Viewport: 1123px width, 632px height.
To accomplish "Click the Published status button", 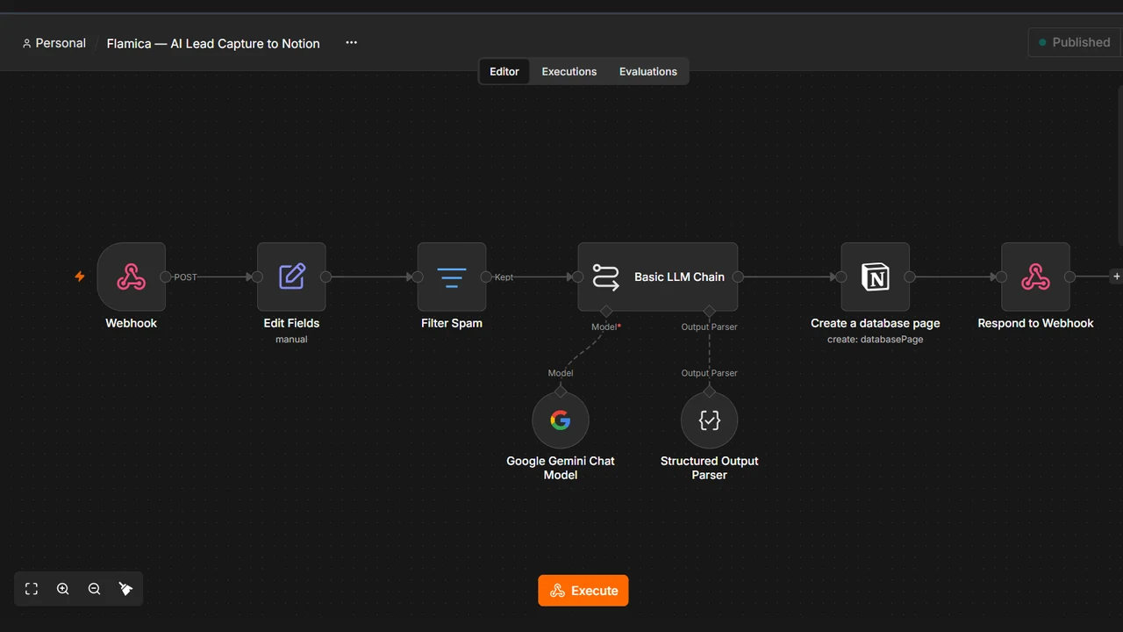I will point(1075,42).
